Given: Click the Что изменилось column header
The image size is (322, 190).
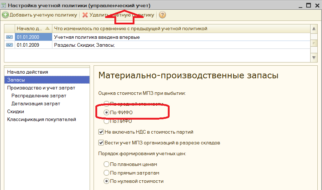Looking at the screenshot, I should (x=181, y=29).
